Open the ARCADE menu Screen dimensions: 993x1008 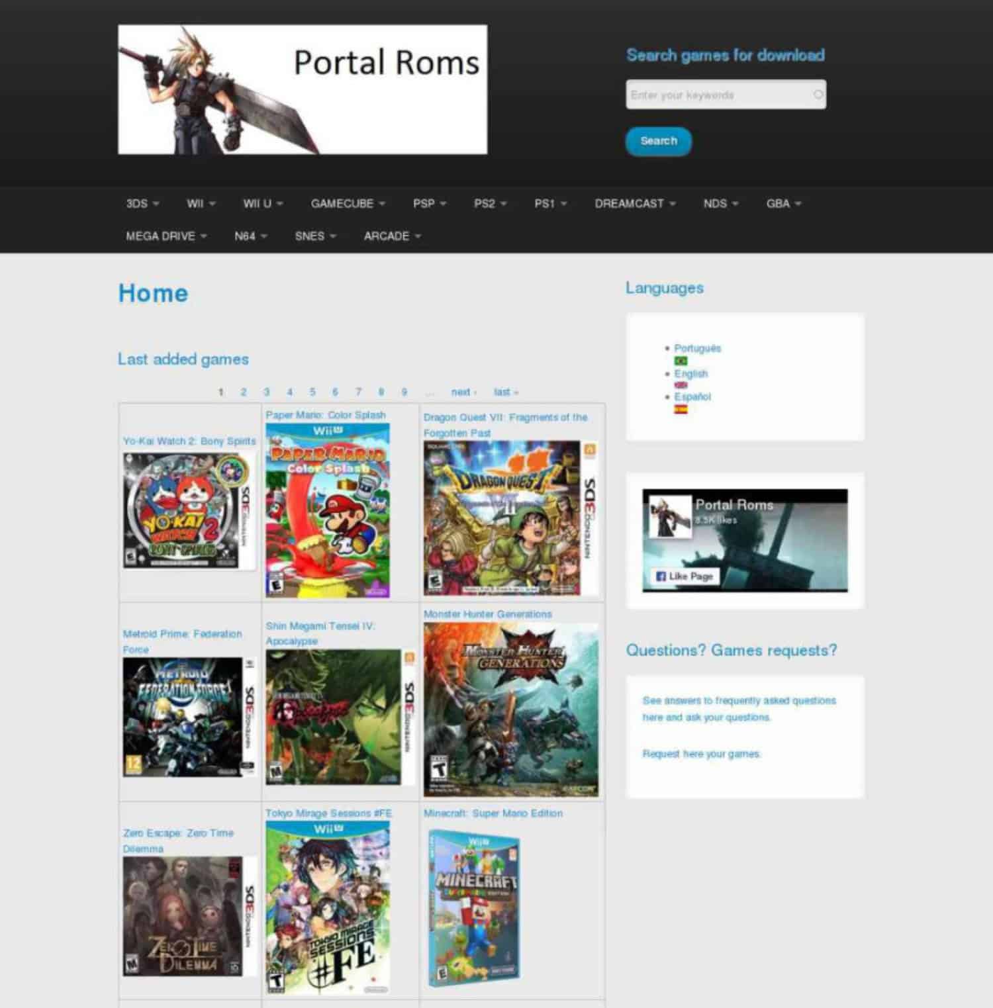pos(393,236)
